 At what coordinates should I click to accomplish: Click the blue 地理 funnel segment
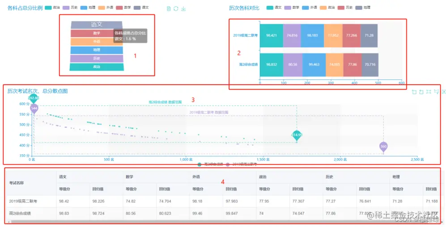pyautogui.click(x=97, y=50)
